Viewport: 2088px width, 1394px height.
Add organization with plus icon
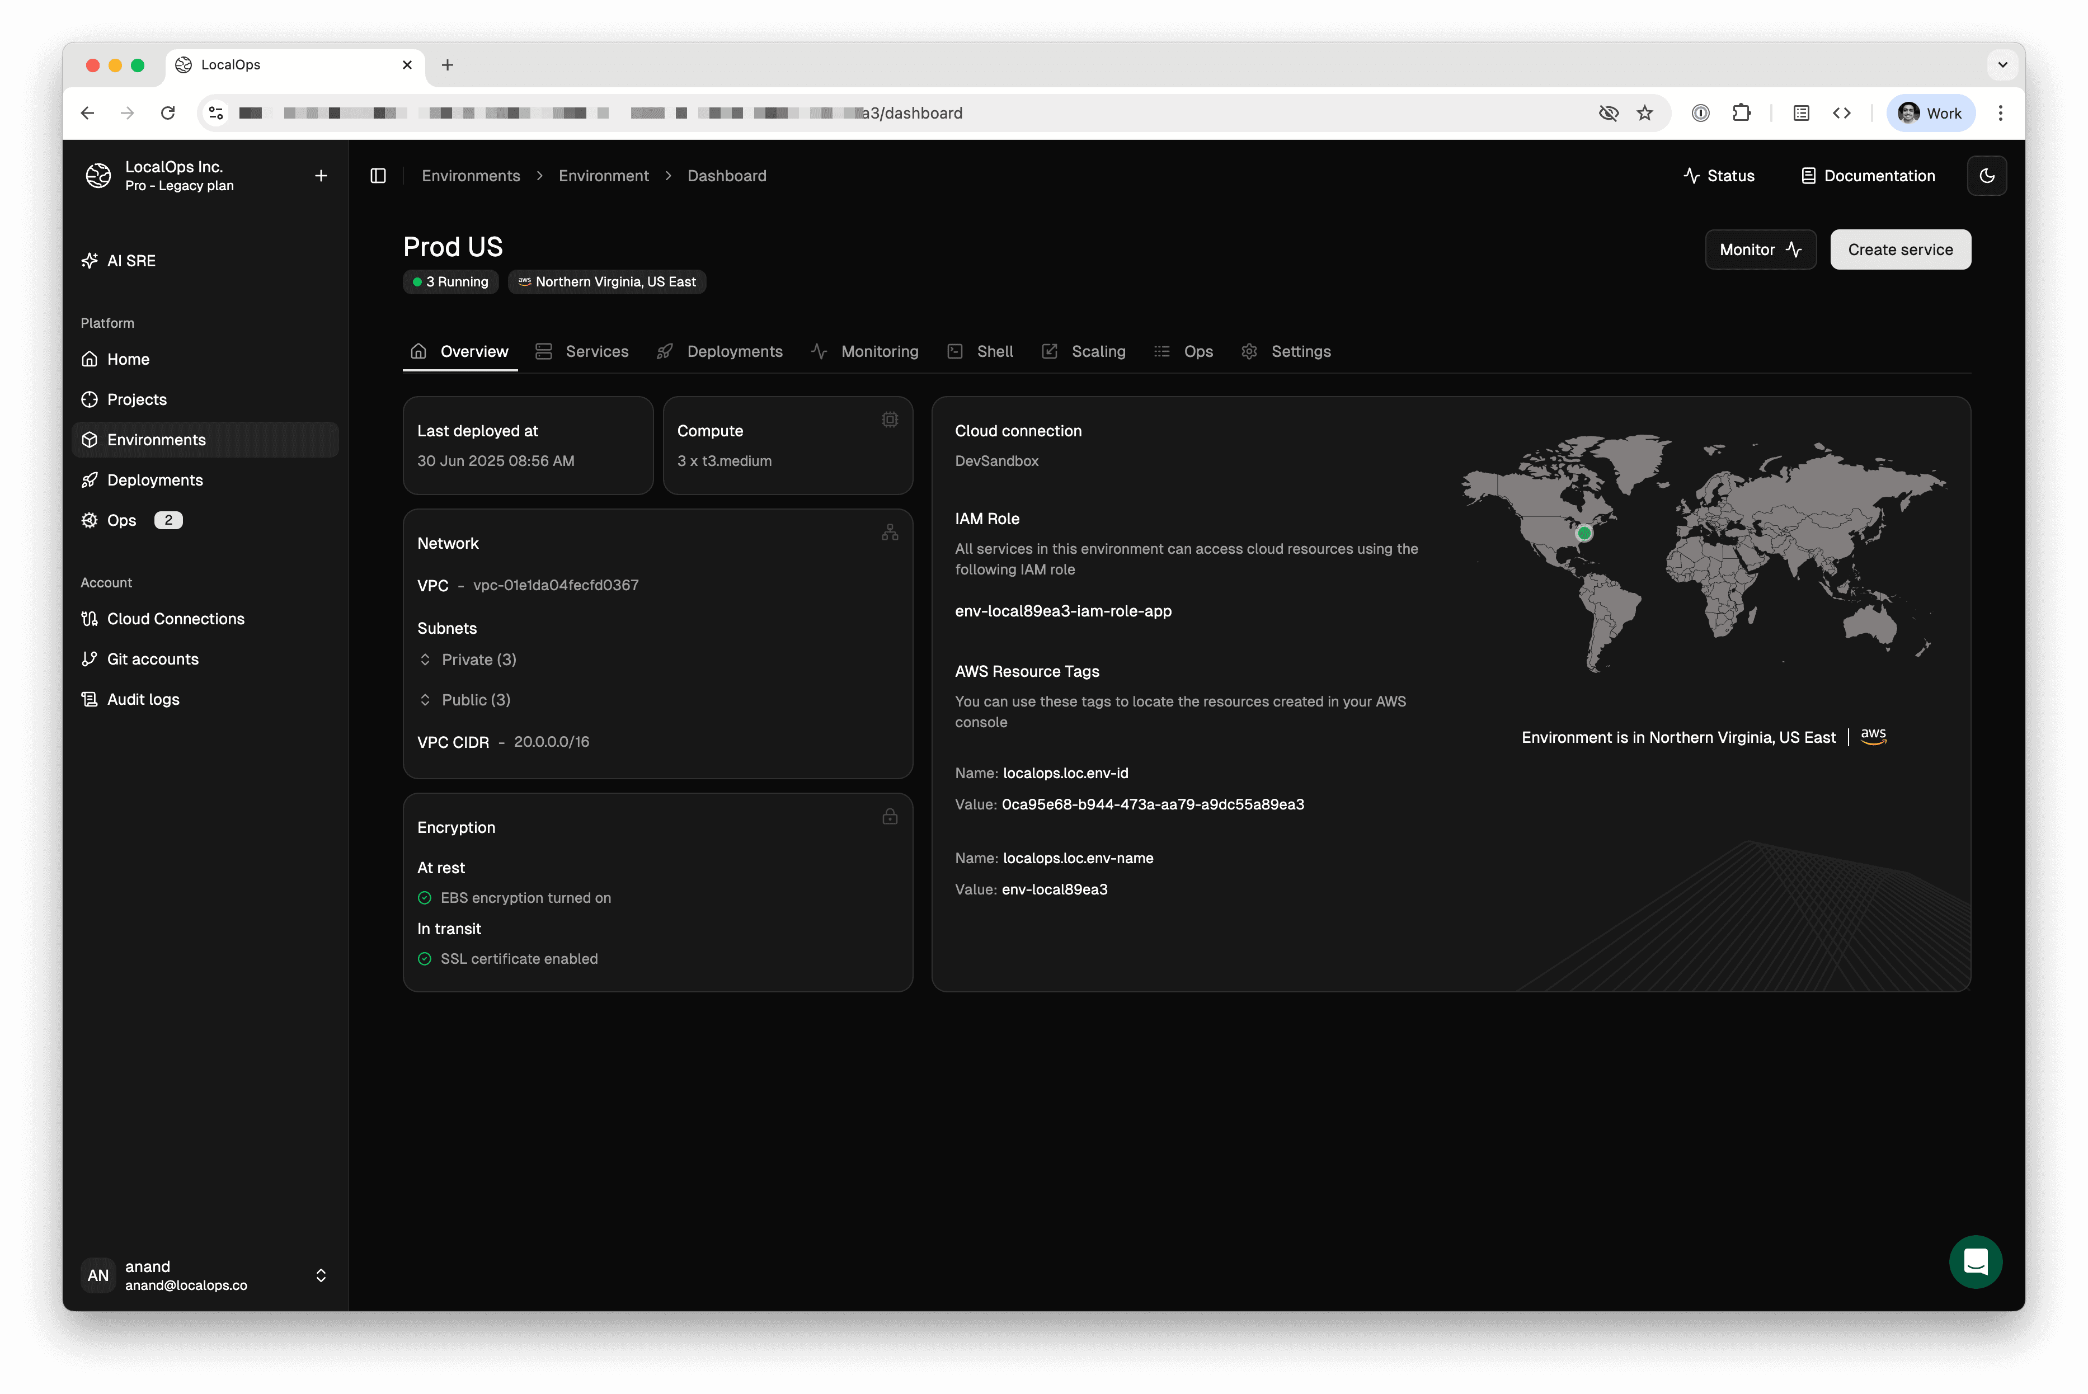321,176
